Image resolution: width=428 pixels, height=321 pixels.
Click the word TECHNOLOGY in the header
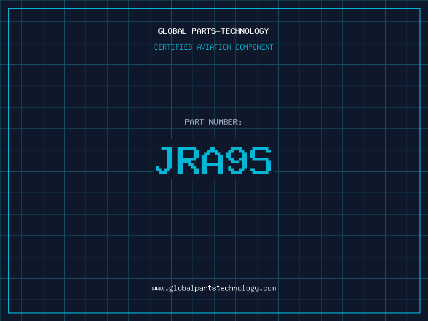click(245, 31)
